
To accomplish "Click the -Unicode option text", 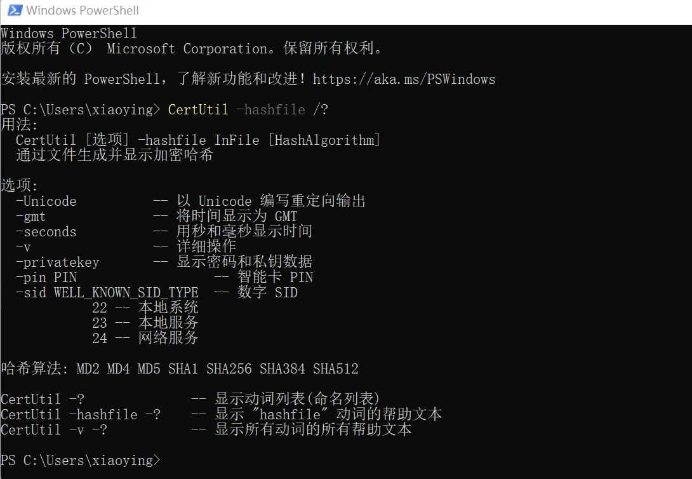I will point(46,201).
